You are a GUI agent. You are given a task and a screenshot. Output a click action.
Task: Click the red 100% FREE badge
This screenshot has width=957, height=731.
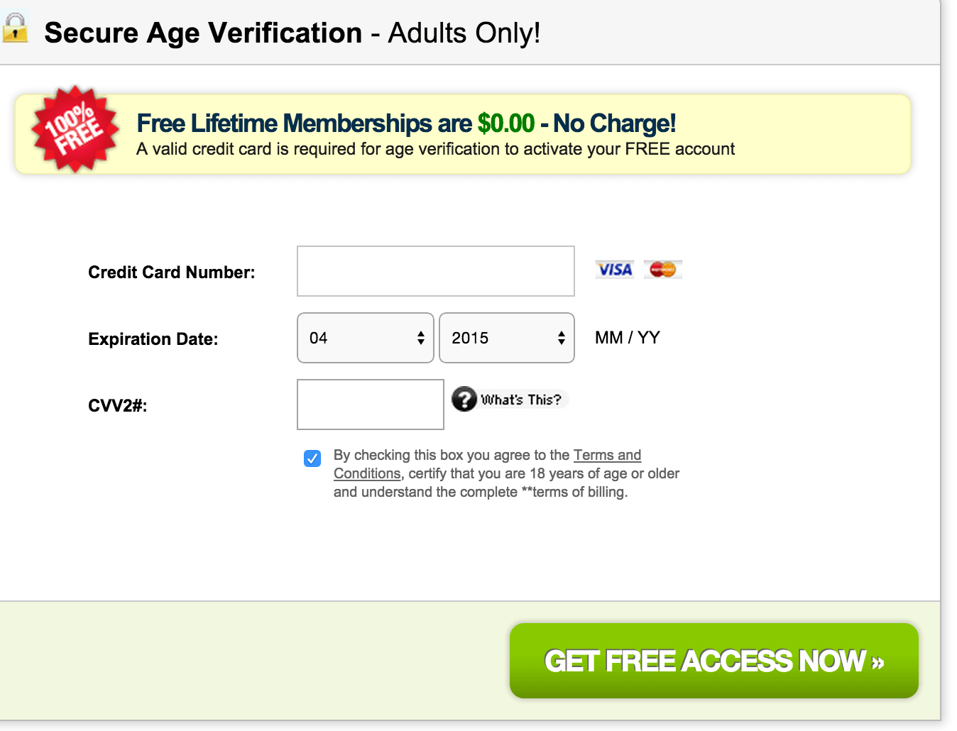point(75,129)
